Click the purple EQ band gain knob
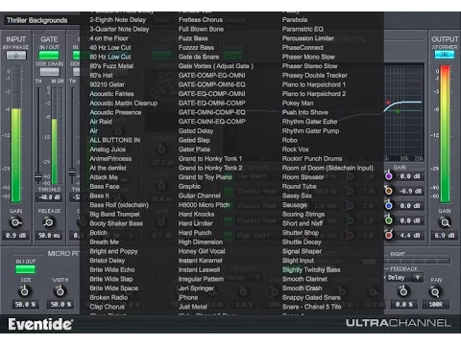Screen dimensions: 461x345 click(389, 176)
